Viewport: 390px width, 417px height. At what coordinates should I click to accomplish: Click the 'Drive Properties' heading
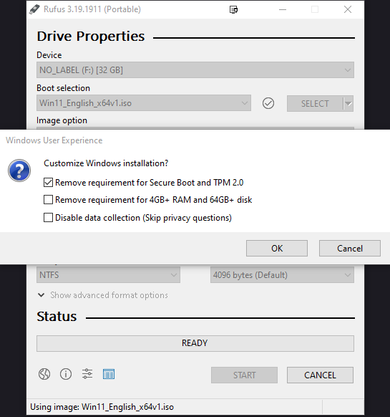click(x=91, y=36)
